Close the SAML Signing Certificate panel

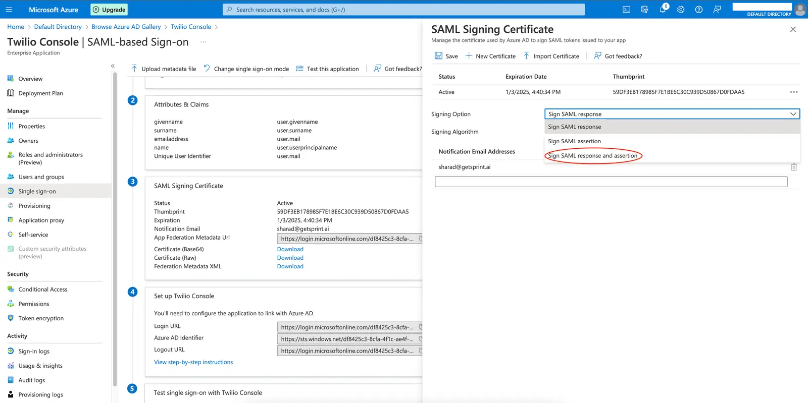[x=793, y=30]
